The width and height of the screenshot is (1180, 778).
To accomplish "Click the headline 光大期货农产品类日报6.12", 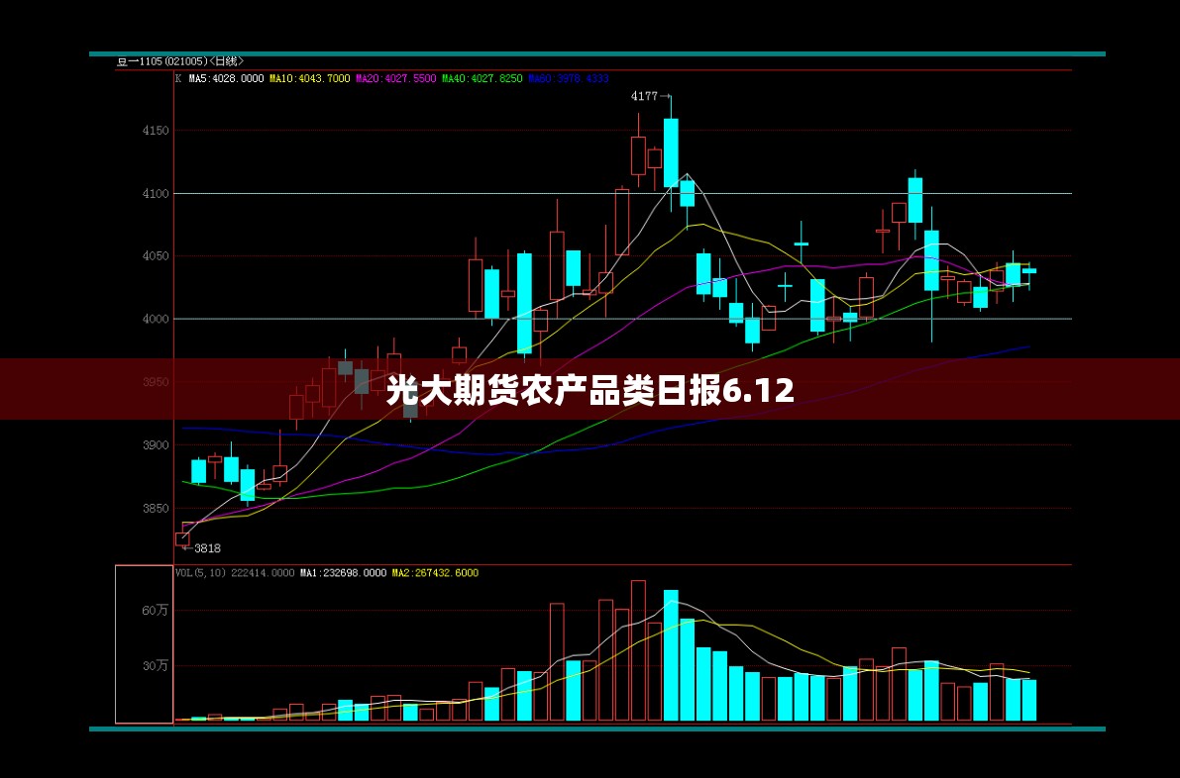I will (x=590, y=391).
